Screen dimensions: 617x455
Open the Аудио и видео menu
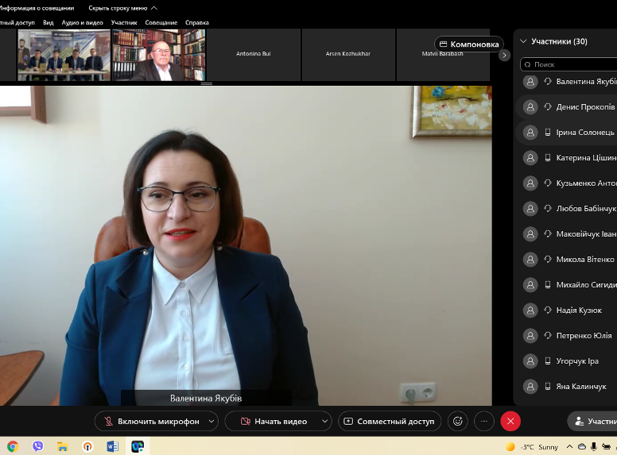pos(83,23)
